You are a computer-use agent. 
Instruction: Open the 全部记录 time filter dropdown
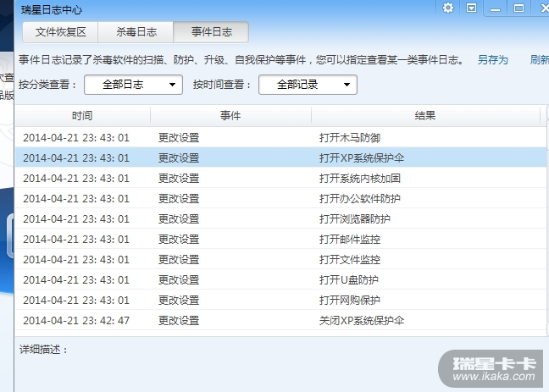308,85
